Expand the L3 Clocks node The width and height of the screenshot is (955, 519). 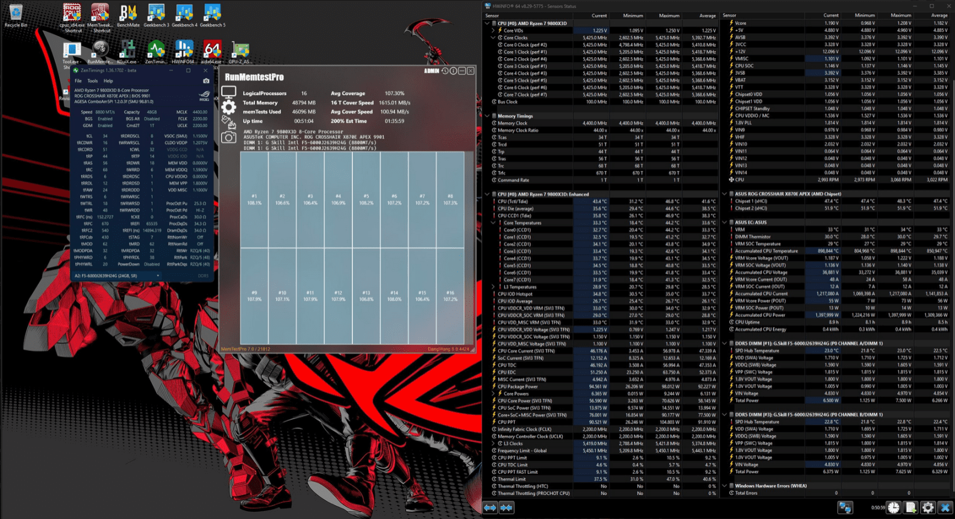click(493, 444)
